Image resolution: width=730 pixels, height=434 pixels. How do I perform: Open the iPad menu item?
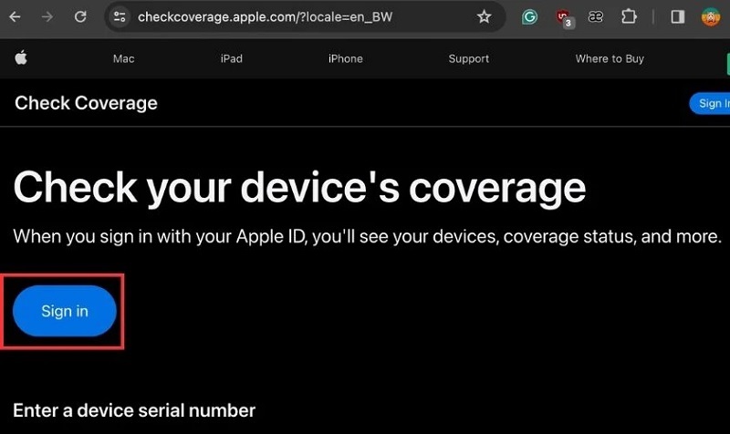pyautogui.click(x=232, y=58)
